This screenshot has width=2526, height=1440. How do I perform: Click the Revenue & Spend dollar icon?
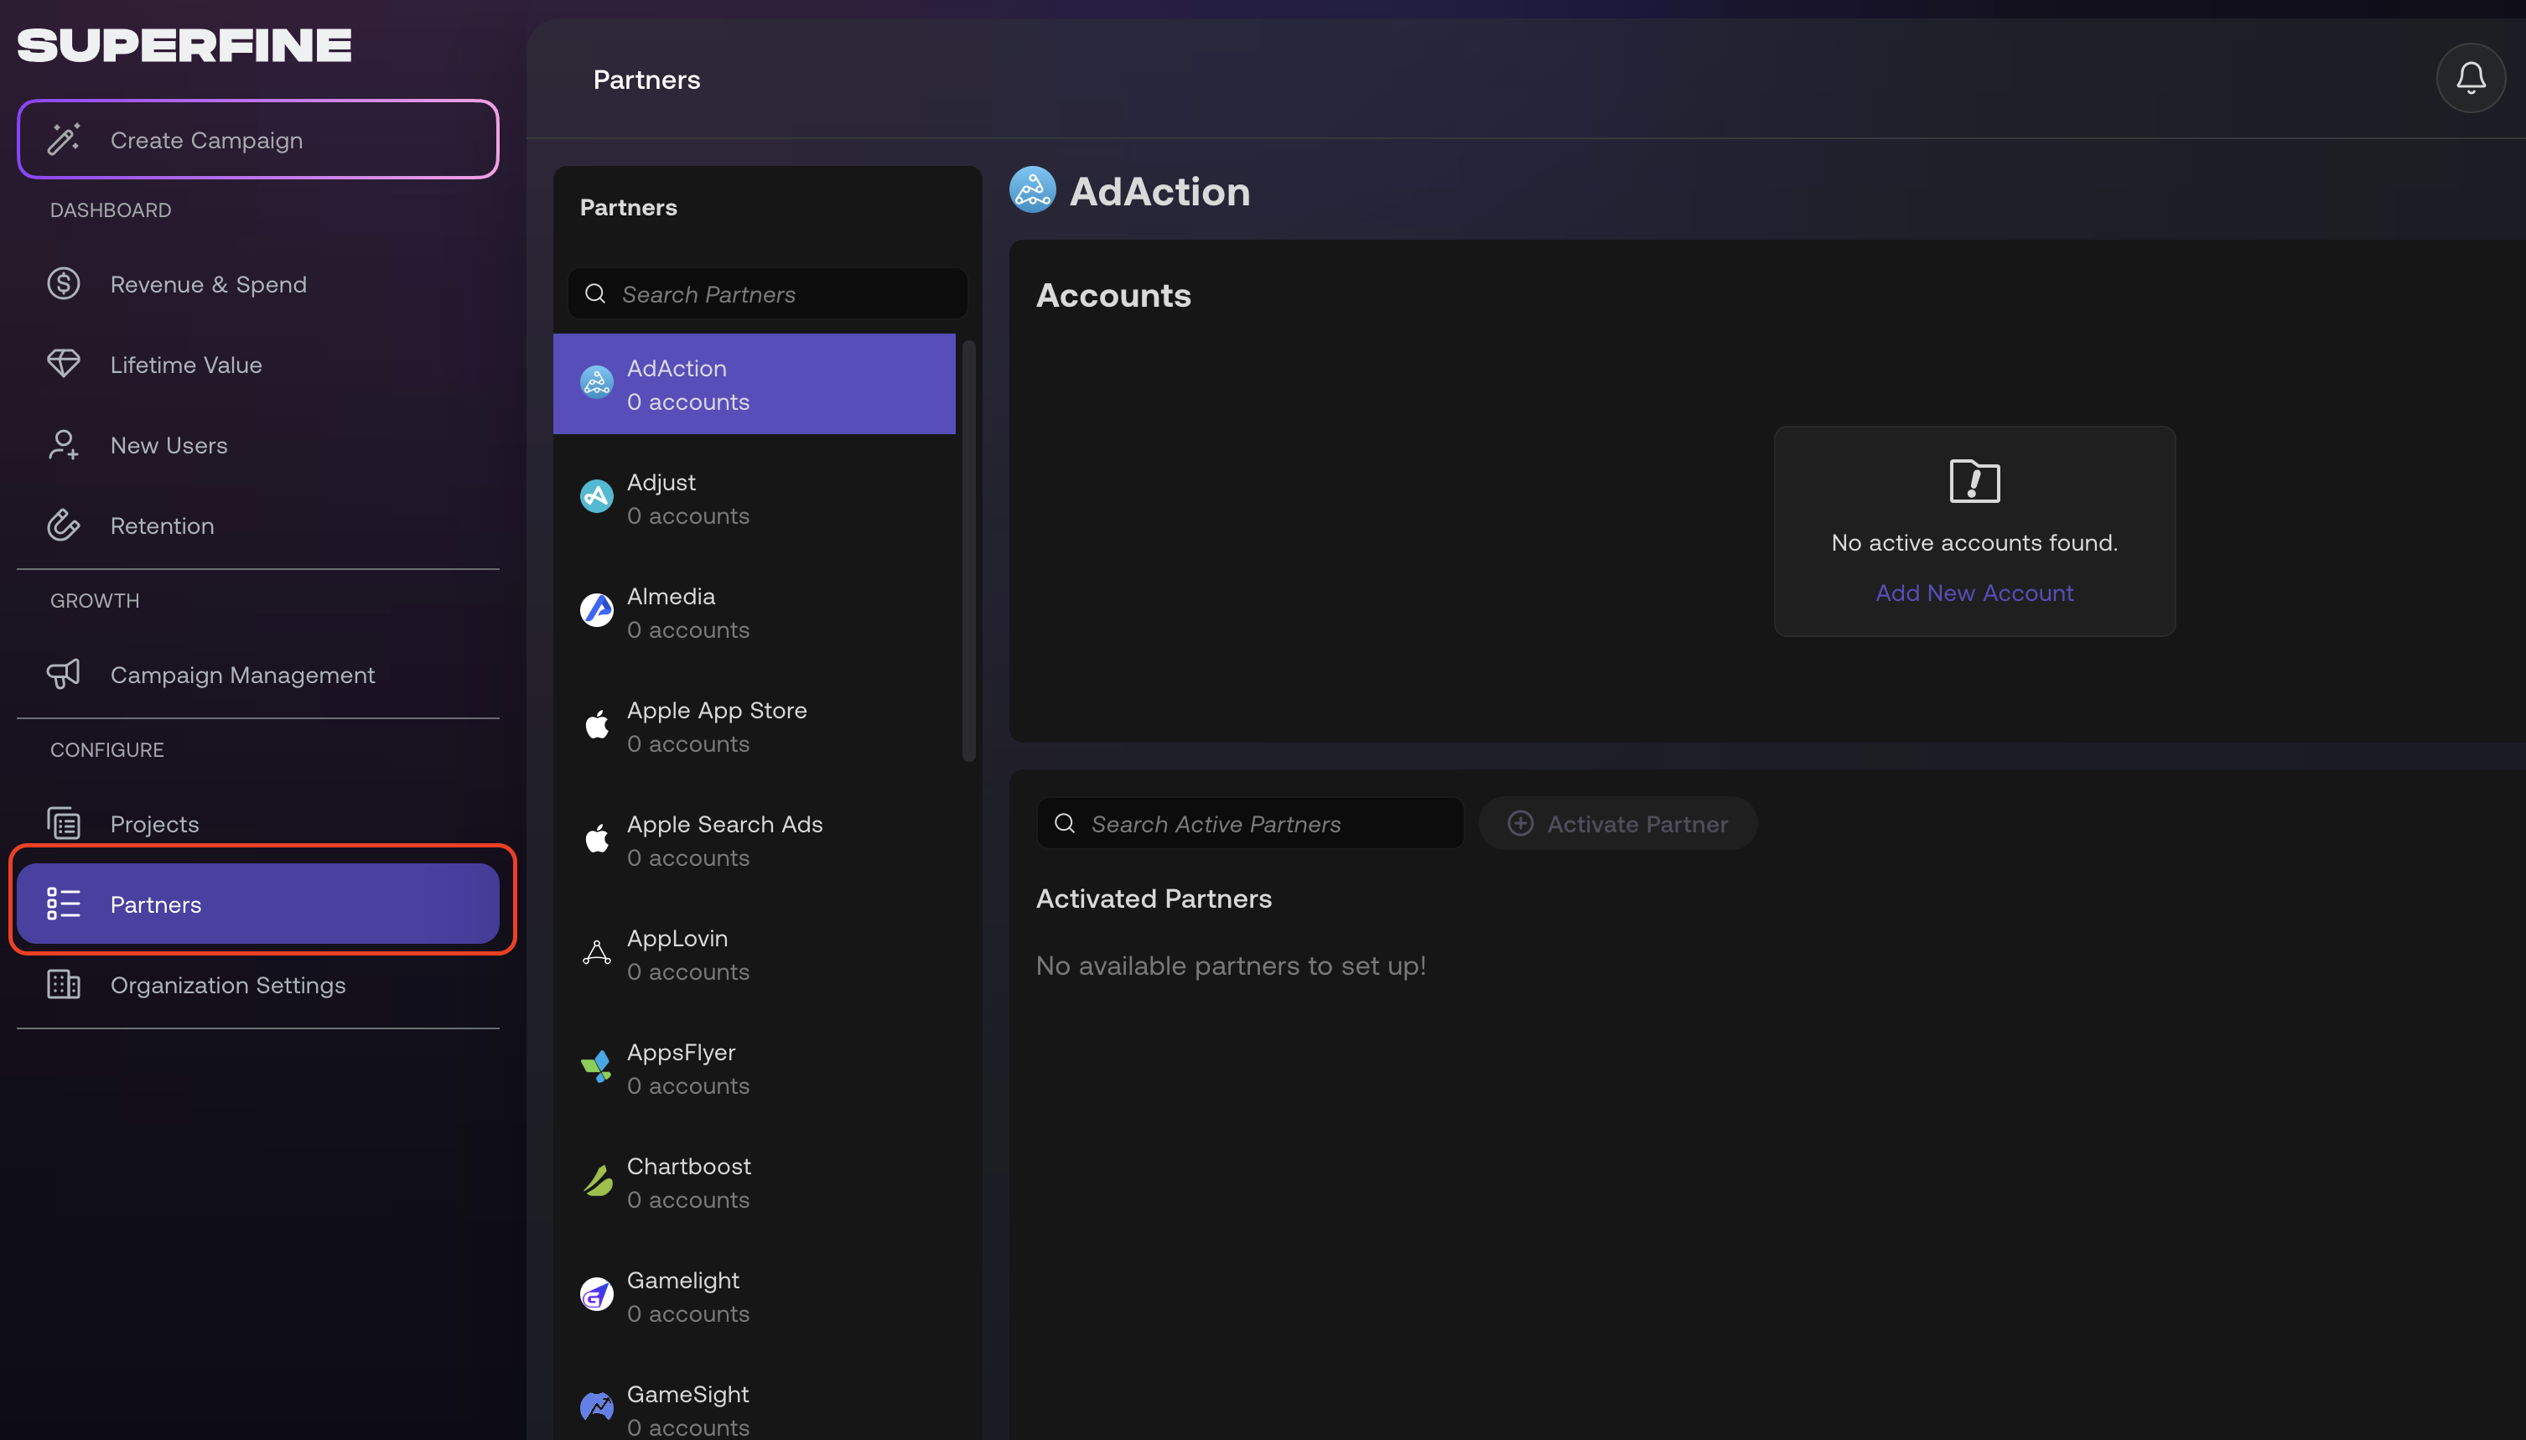65,284
